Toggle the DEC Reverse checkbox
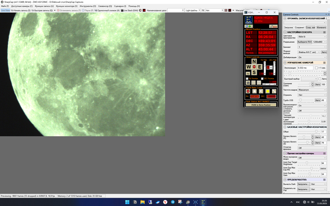The image size is (330, 206). coord(263,78)
